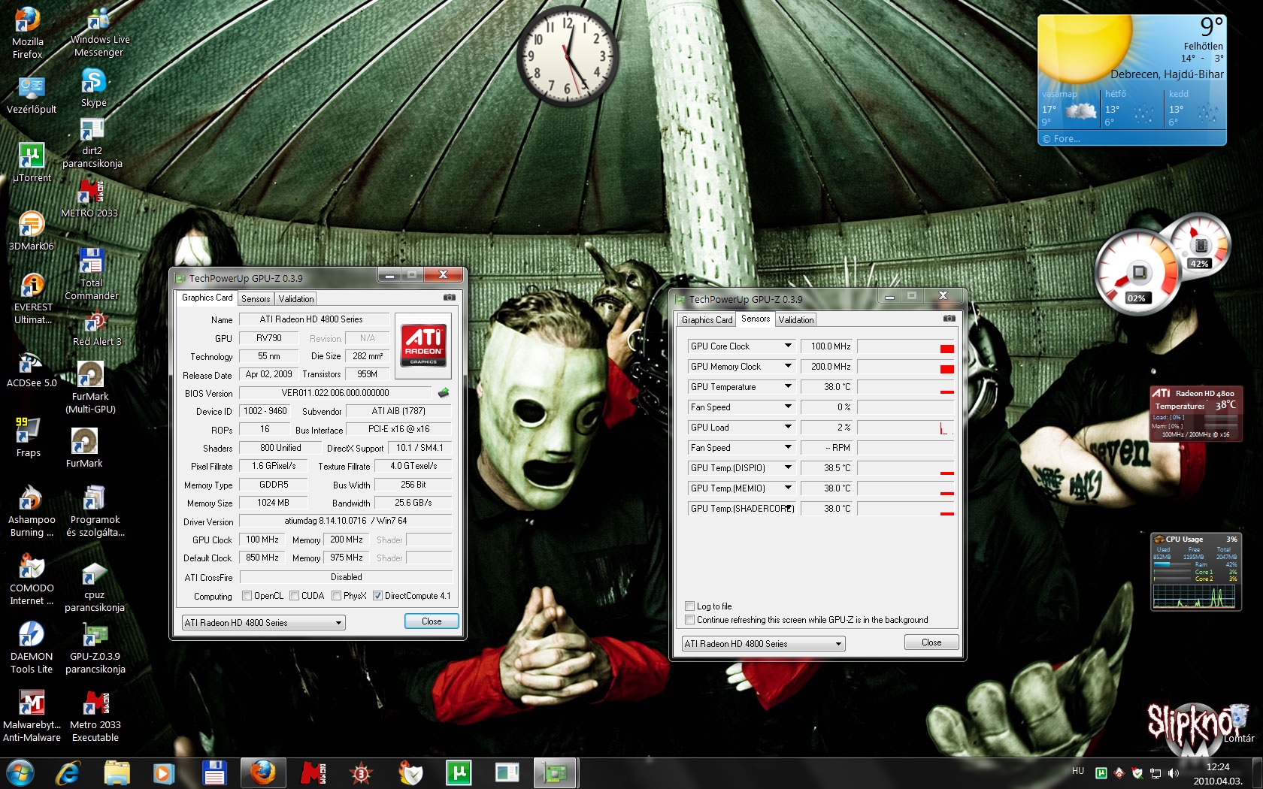Expand the GPU Load sensor dropdown
Screen dimensions: 1263x789
pyautogui.click(x=788, y=427)
